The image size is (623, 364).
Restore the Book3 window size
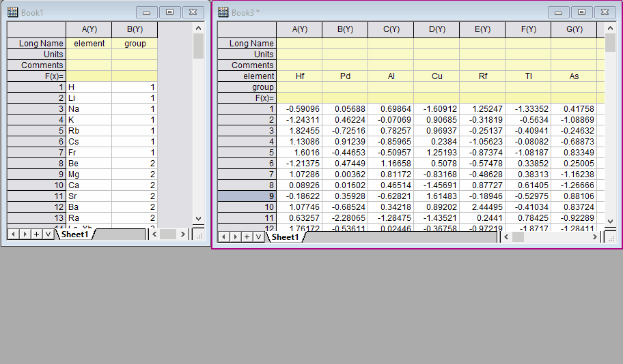pyautogui.click(x=581, y=12)
